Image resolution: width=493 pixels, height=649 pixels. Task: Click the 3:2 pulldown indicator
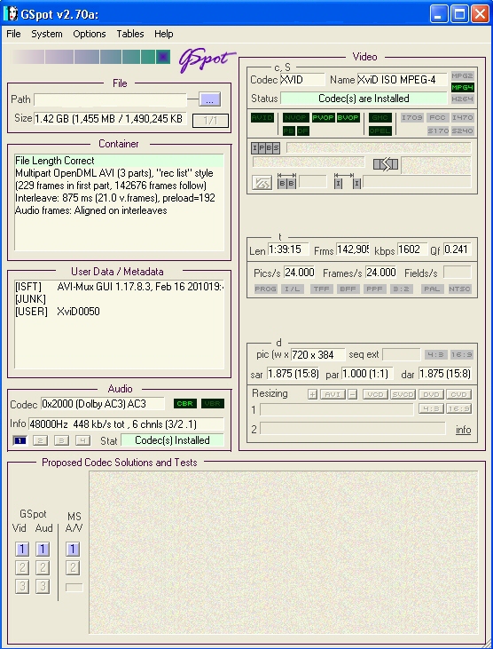(x=402, y=289)
